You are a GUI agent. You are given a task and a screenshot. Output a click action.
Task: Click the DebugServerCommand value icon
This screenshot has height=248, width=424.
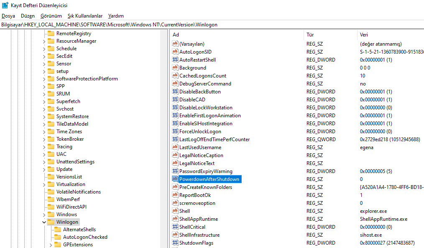(x=175, y=83)
